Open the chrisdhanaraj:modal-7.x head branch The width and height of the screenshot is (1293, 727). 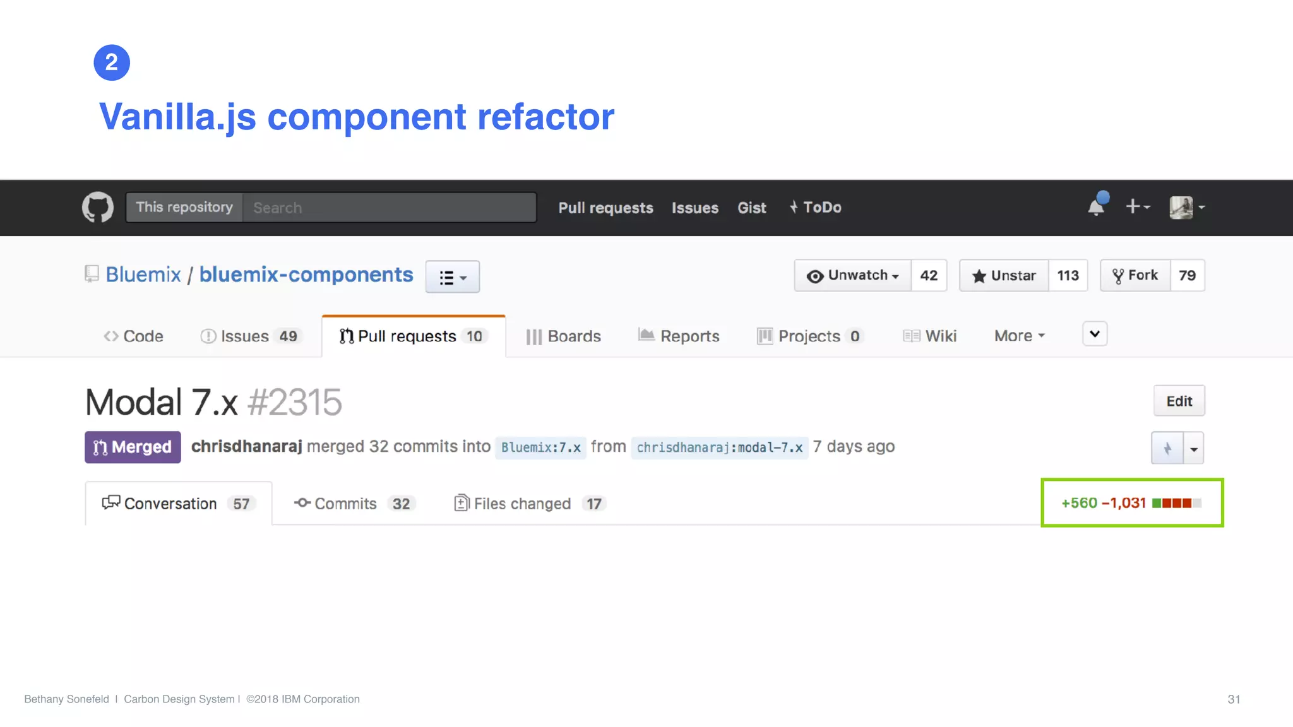click(x=720, y=447)
